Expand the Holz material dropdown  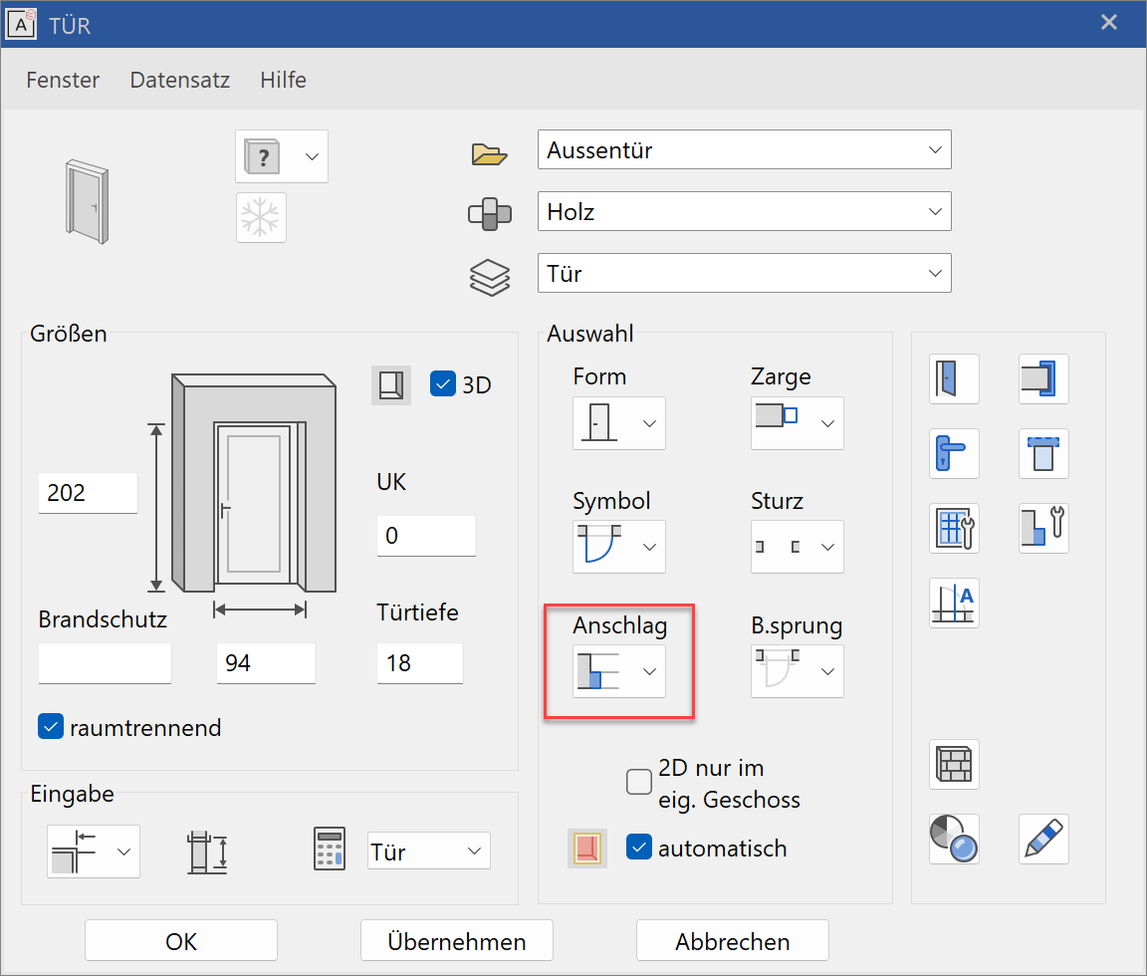point(744,211)
